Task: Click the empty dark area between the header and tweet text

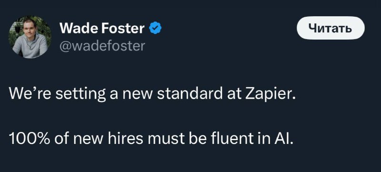Action: coord(190,71)
